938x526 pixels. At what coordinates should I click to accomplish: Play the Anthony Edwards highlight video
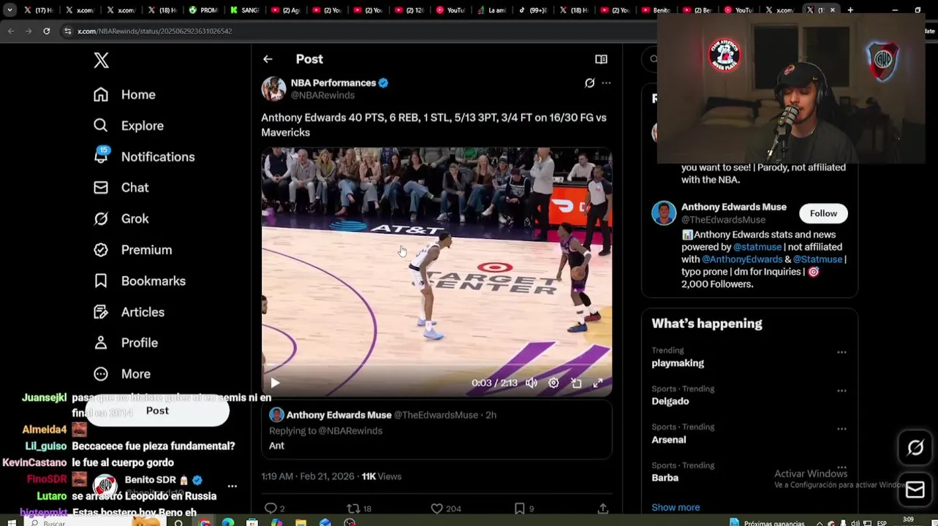point(275,383)
